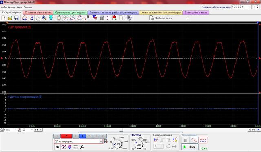
Task: Toggle channel 2 red button
Action: point(66,136)
